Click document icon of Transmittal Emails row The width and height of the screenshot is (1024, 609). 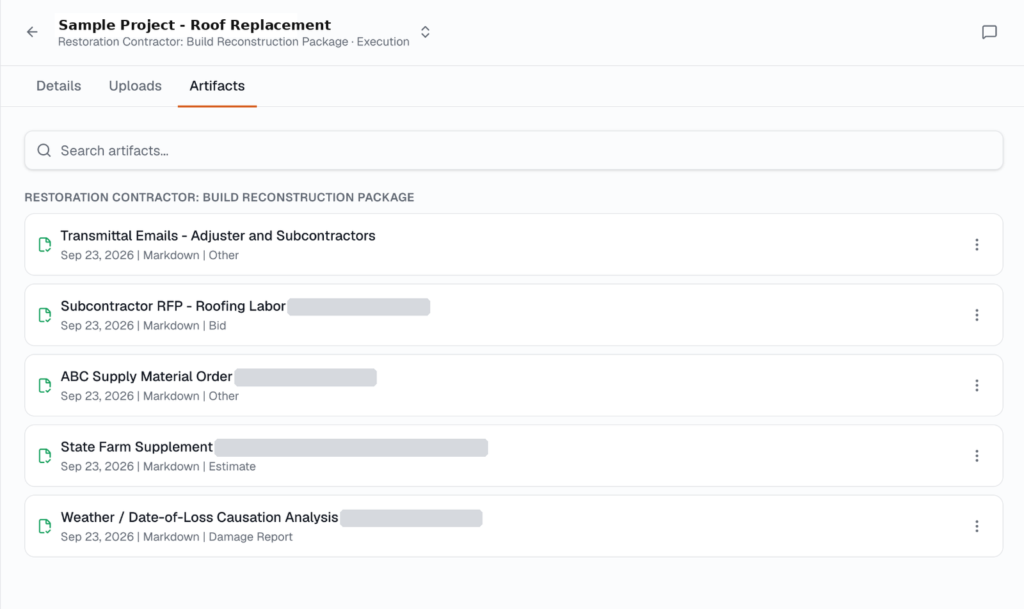coord(45,244)
